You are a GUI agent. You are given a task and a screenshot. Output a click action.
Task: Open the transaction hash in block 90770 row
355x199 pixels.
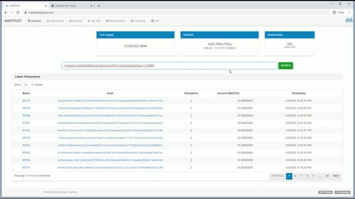point(110,101)
